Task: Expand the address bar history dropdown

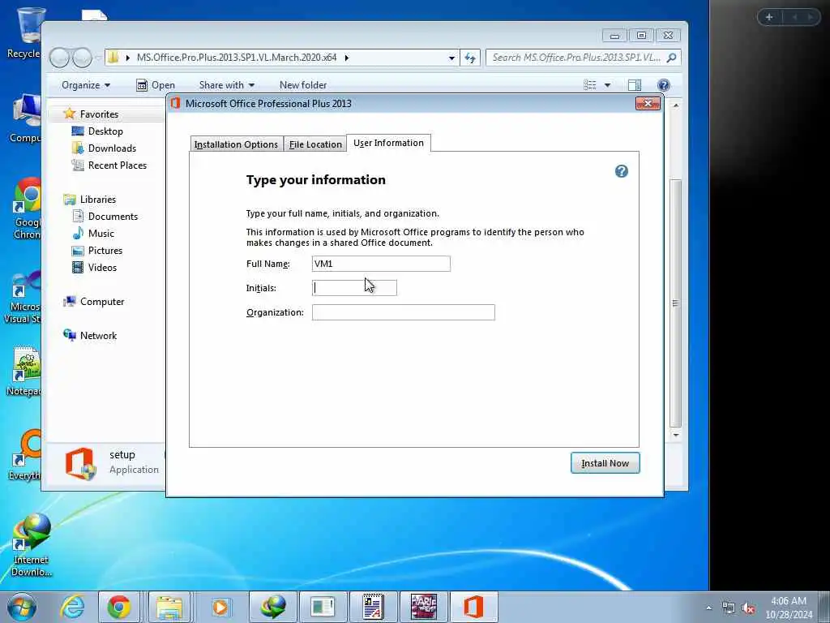Action: pyautogui.click(x=451, y=58)
